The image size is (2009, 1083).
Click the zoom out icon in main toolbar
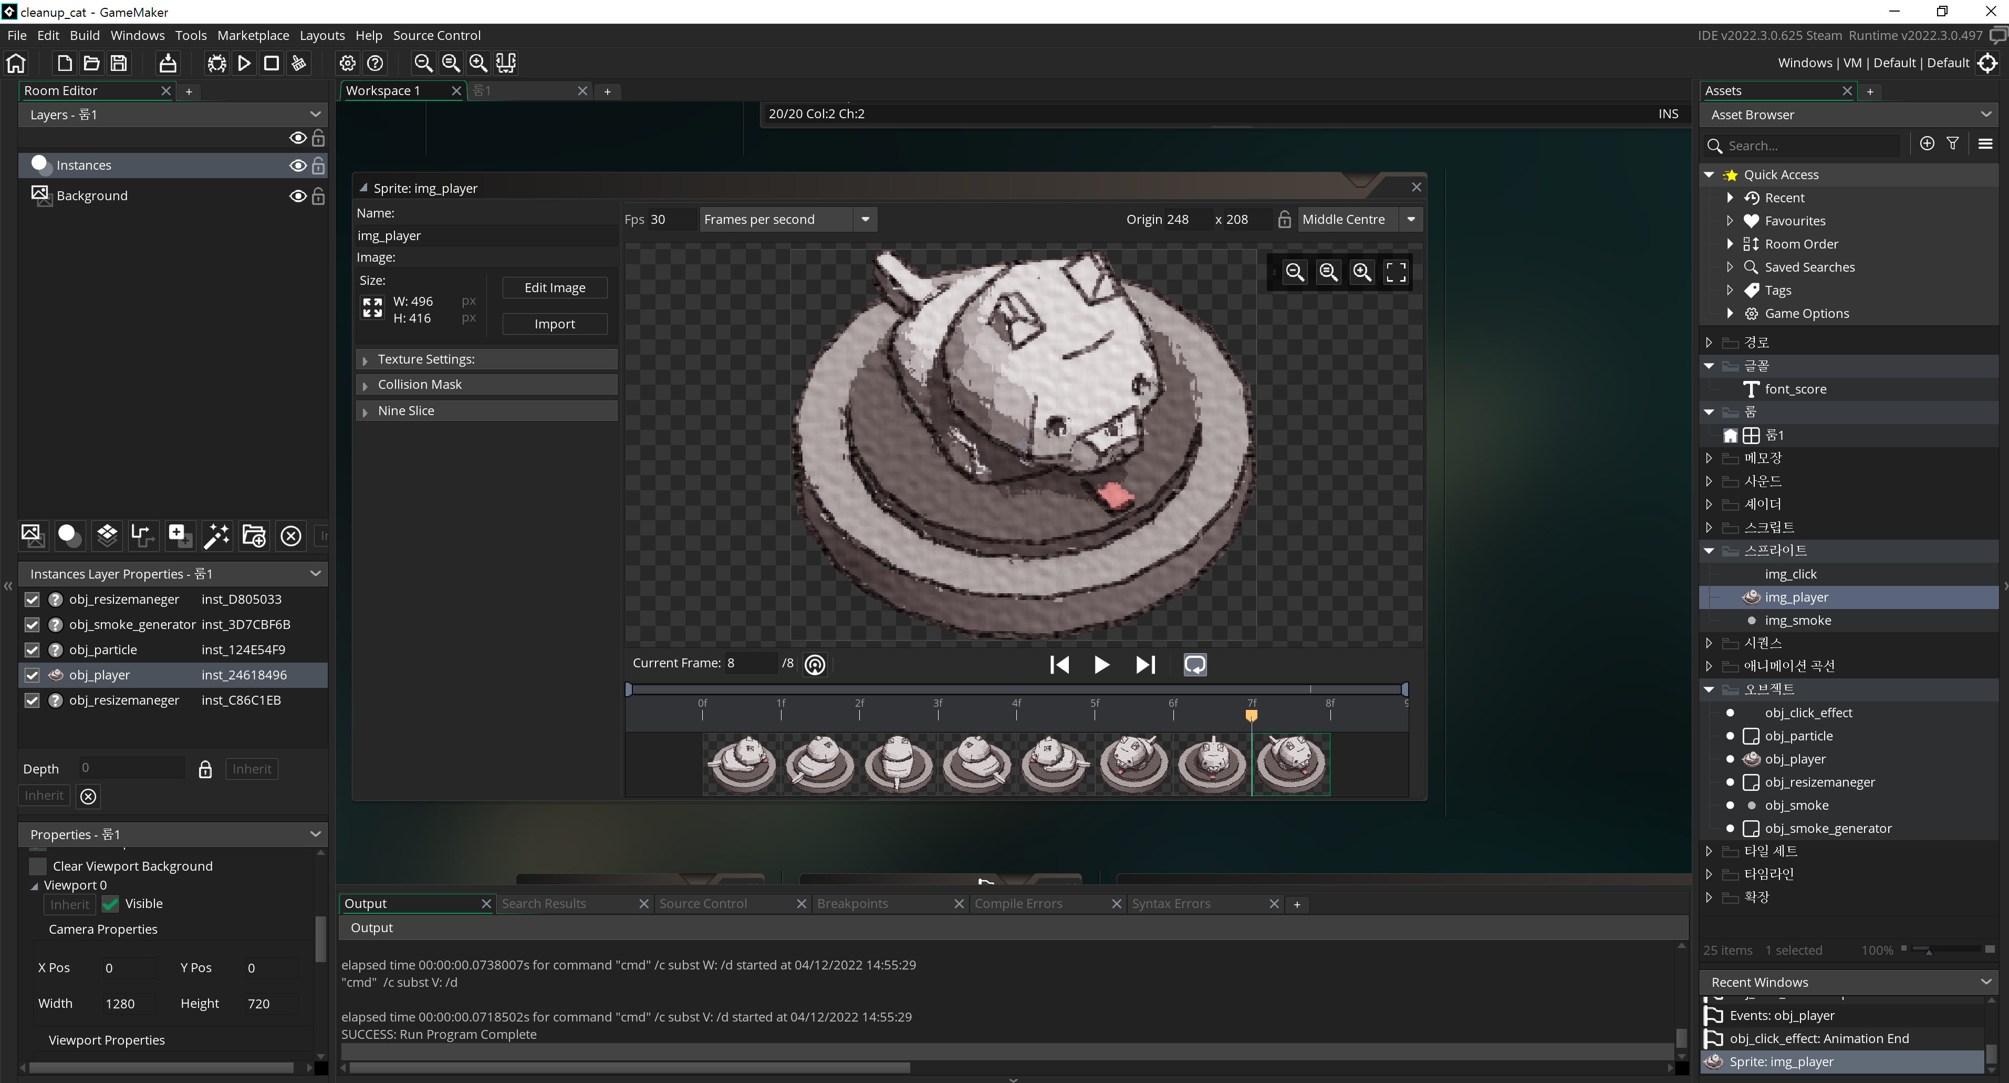(423, 63)
